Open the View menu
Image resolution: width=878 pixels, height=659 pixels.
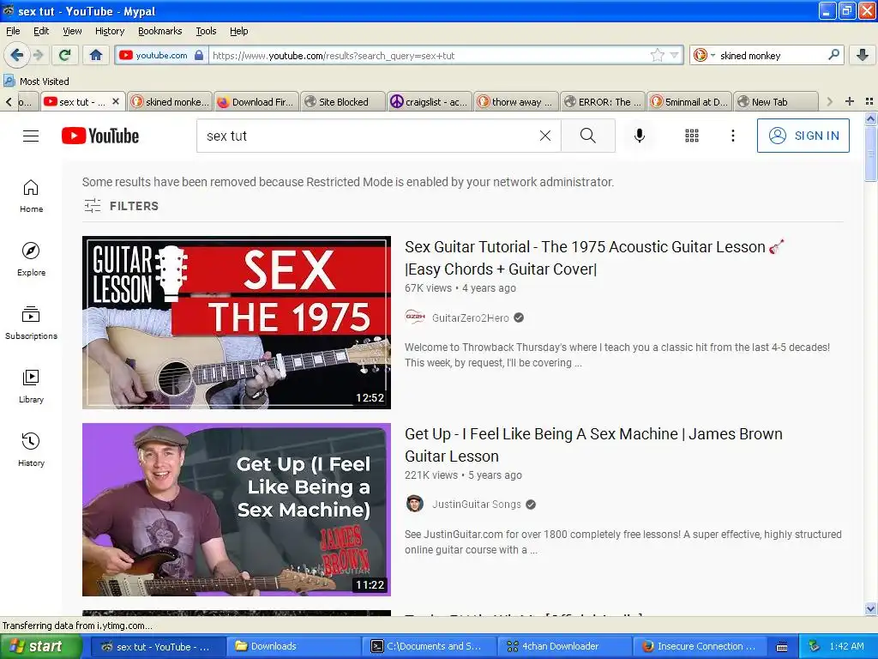coord(72,31)
